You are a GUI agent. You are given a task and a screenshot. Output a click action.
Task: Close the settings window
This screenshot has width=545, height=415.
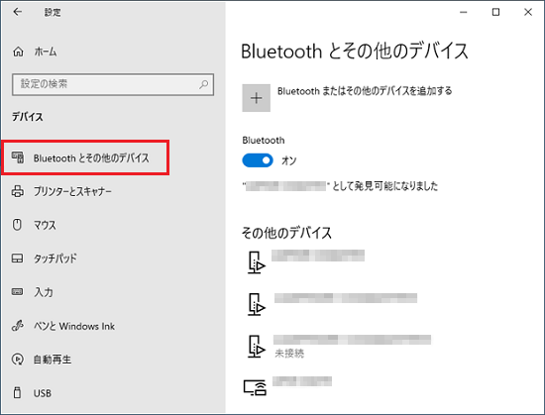click(x=528, y=12)
